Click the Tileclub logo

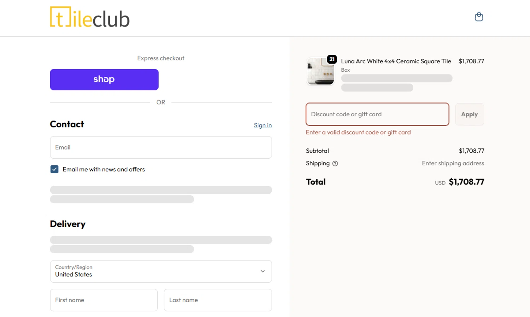tap(90, 17)
